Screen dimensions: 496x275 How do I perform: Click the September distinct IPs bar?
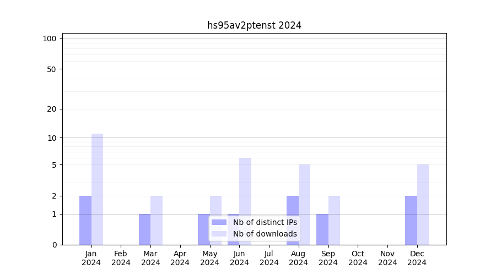[x=322, y=229]
